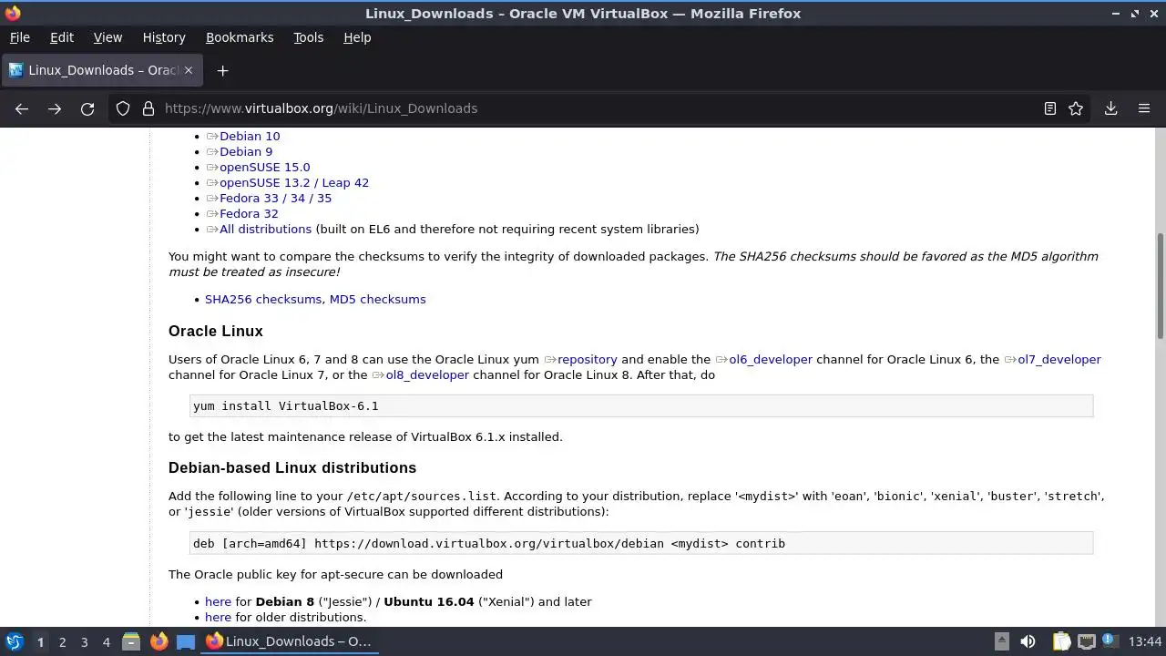
Task: Open the taskbar application menu
Action: coord(15,641)
